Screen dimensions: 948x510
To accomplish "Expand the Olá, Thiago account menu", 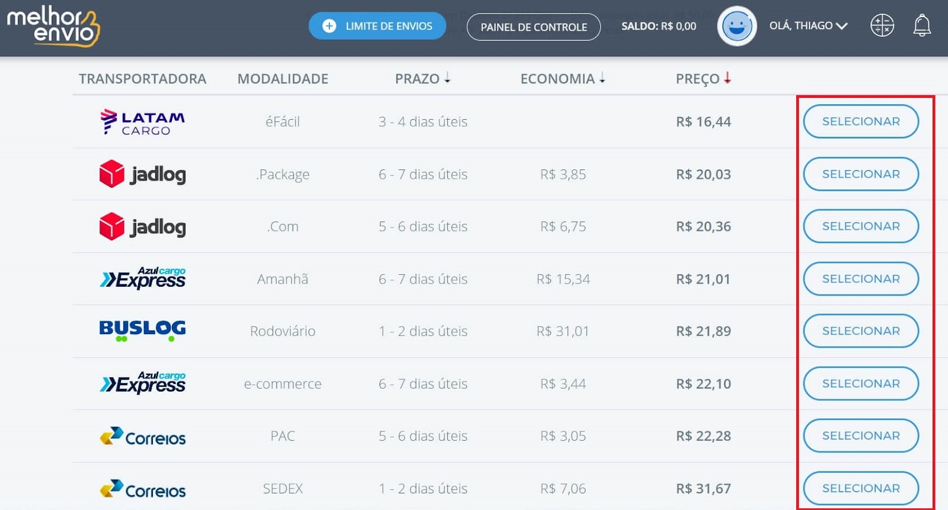I will (x=808, y=25).
